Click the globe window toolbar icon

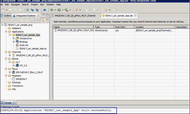[x=28, y=10]
